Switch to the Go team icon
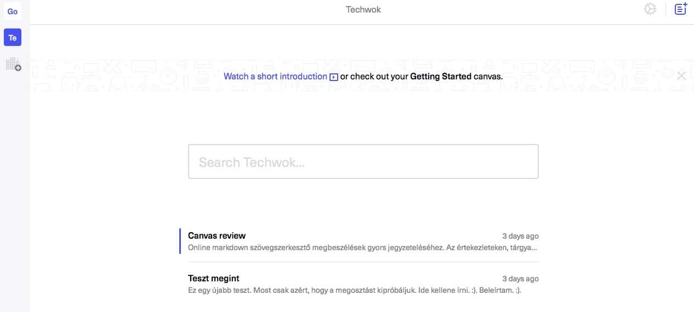Screen dimensions: 694x312 (x=13, y=11)
